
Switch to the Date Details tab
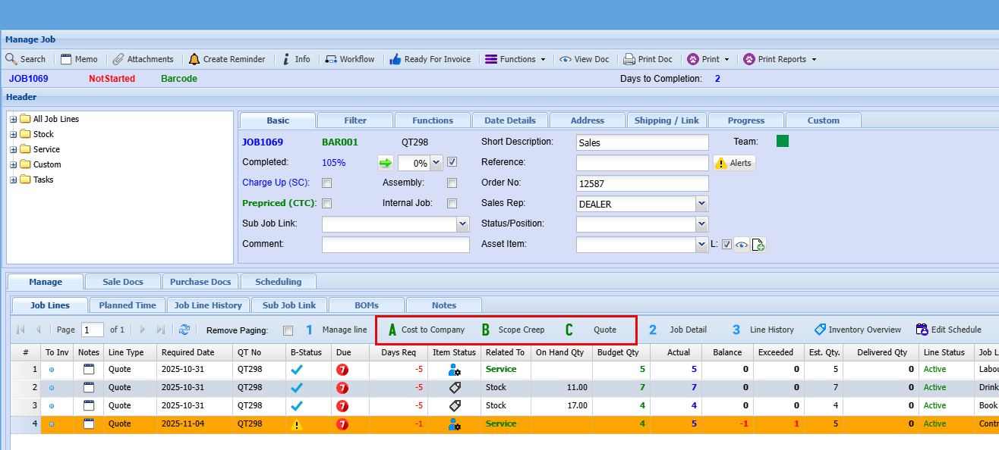tap(509, 120)
